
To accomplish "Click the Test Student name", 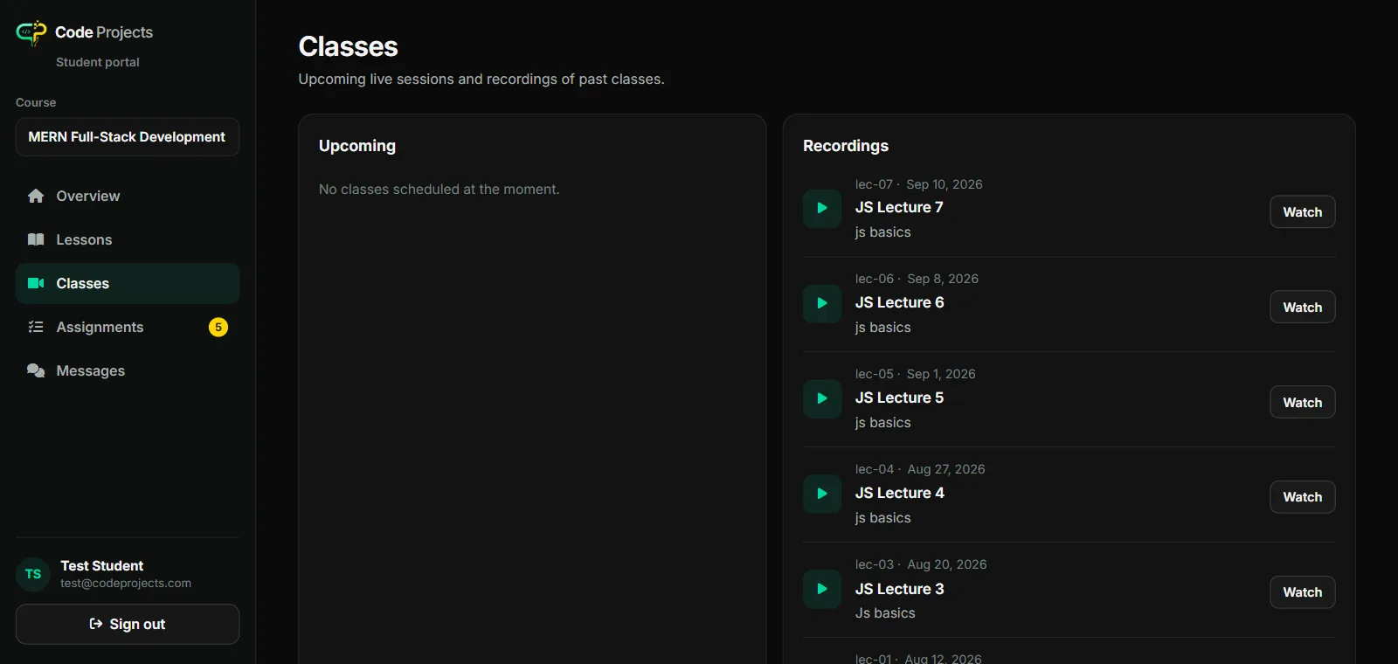I will coord(102,566).
